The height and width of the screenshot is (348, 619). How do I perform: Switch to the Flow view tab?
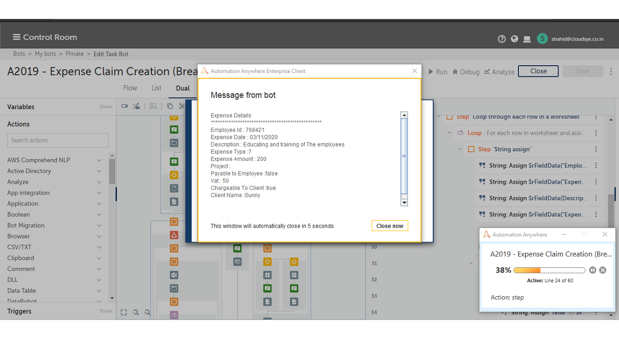pos(130,88)
